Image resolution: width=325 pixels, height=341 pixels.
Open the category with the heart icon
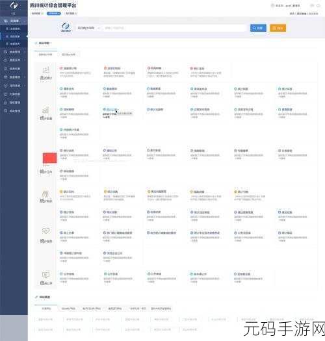click(45, 231)
